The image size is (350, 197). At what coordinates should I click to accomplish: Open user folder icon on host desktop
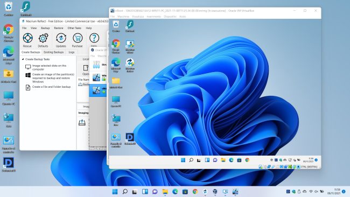coord(9,76)
